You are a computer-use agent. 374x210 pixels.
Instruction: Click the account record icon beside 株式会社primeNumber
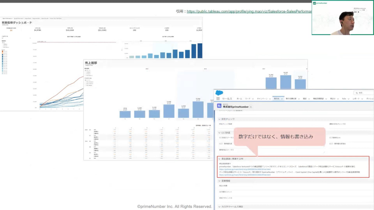tap(220, 106)
